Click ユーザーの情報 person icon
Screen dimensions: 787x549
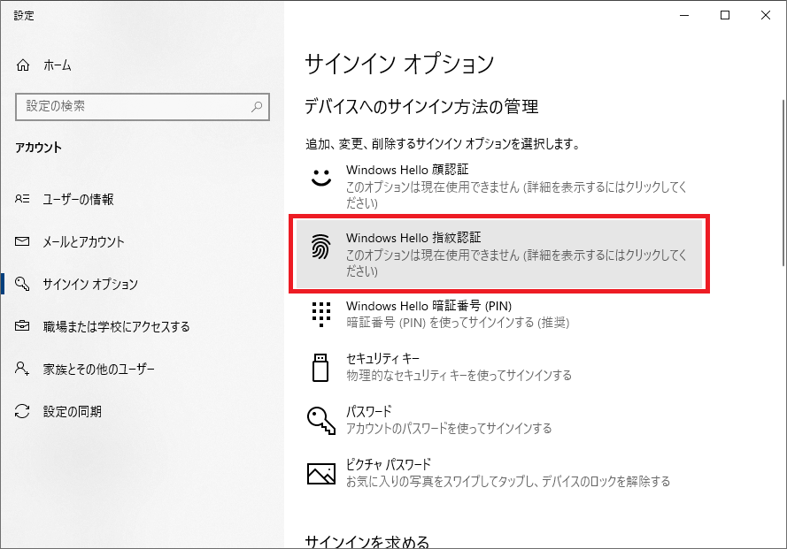pyautogui.click(x=22, y=199)
